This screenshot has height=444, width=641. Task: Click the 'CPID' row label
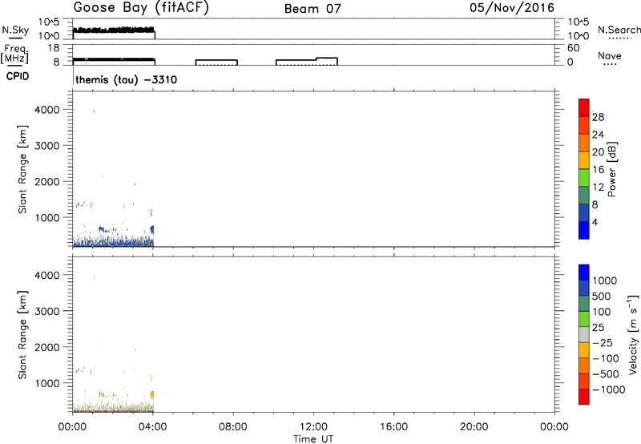18,76
